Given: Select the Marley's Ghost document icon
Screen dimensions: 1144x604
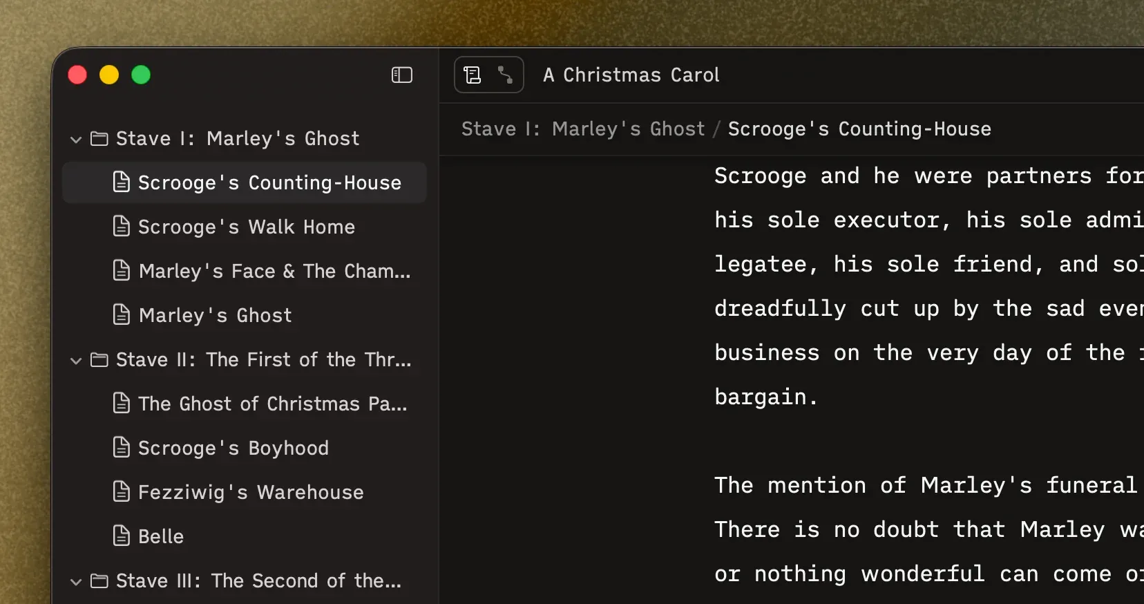Looking at the screenshot, I should point(122,314).
